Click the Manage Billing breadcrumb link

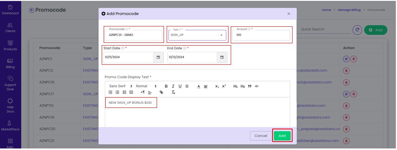[349, 10]
